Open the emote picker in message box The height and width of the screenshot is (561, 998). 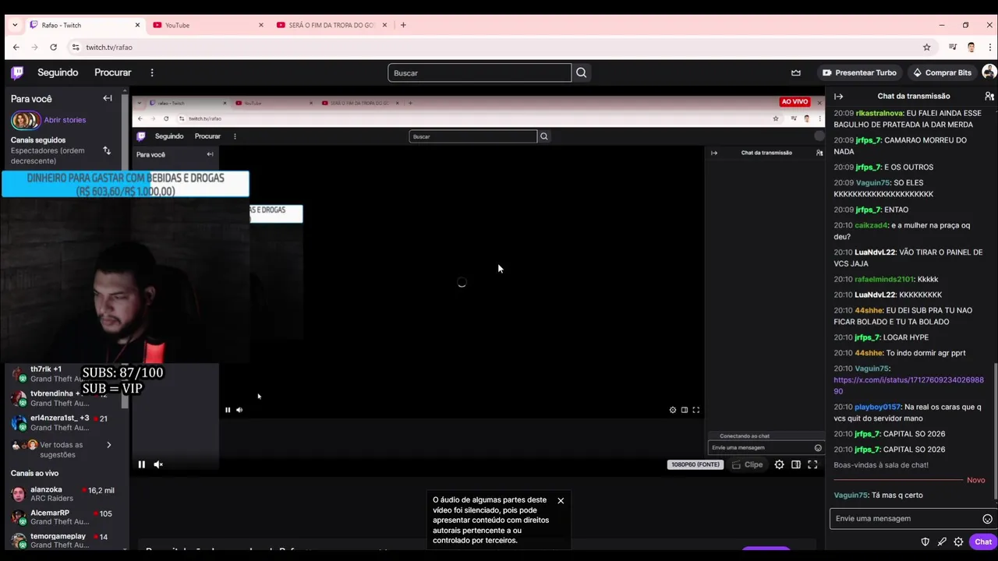click(x=987, y=519)
